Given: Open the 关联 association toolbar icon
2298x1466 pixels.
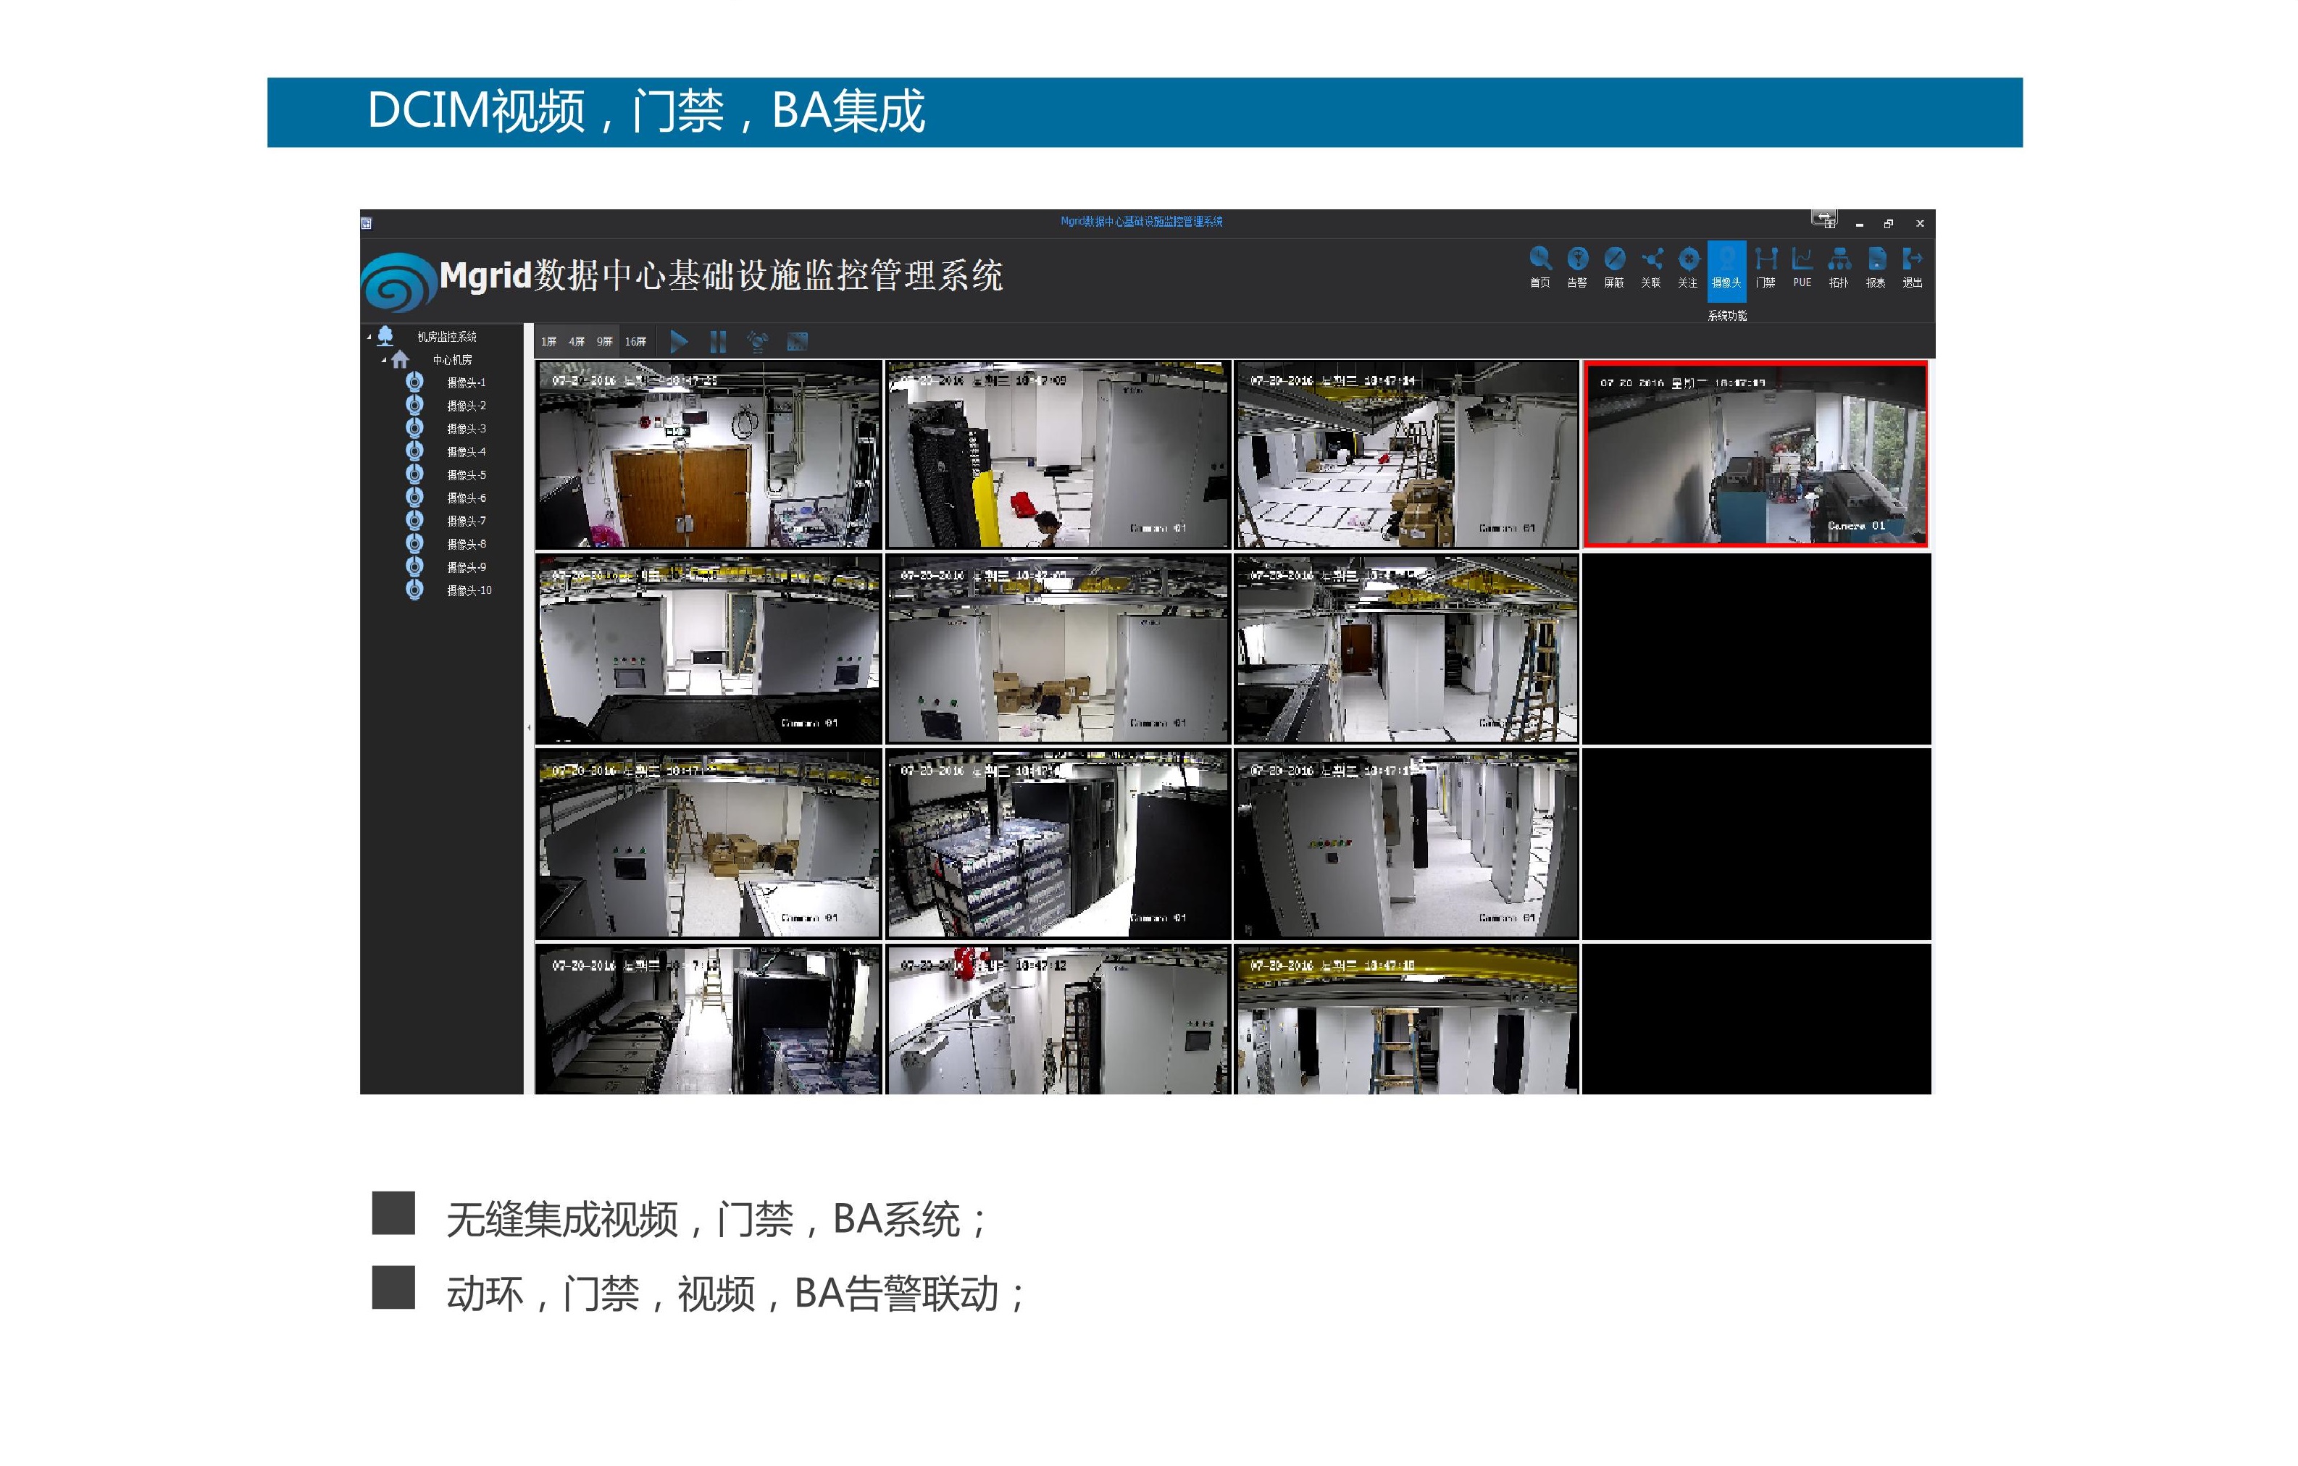Looking at the screenshot, I should [x=1651, y=267].
